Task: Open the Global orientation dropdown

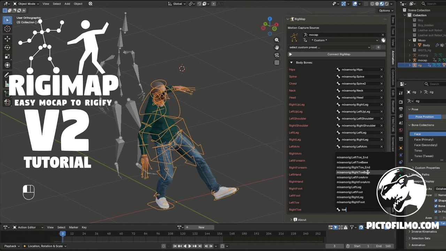Action: [177, 4]
